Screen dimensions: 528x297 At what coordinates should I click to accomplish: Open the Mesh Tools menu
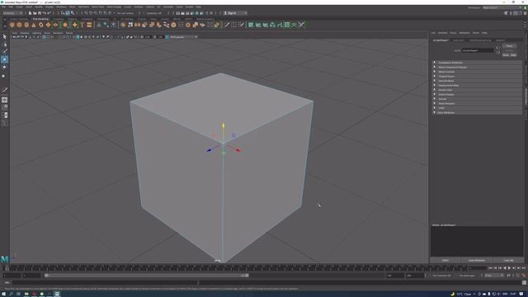coord(98,7)
